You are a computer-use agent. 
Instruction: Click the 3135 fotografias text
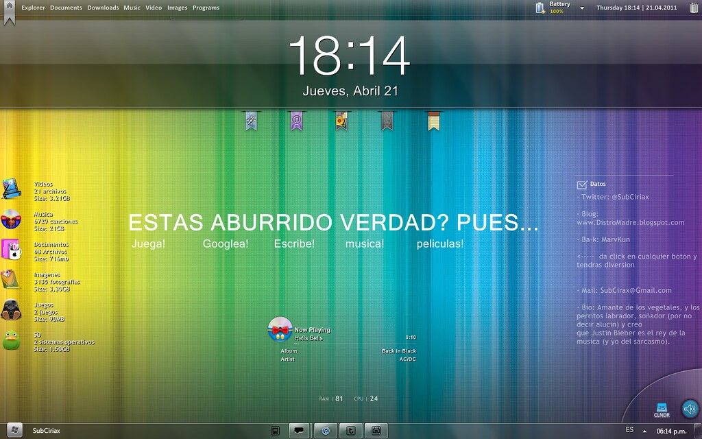(x=57, y=282)
